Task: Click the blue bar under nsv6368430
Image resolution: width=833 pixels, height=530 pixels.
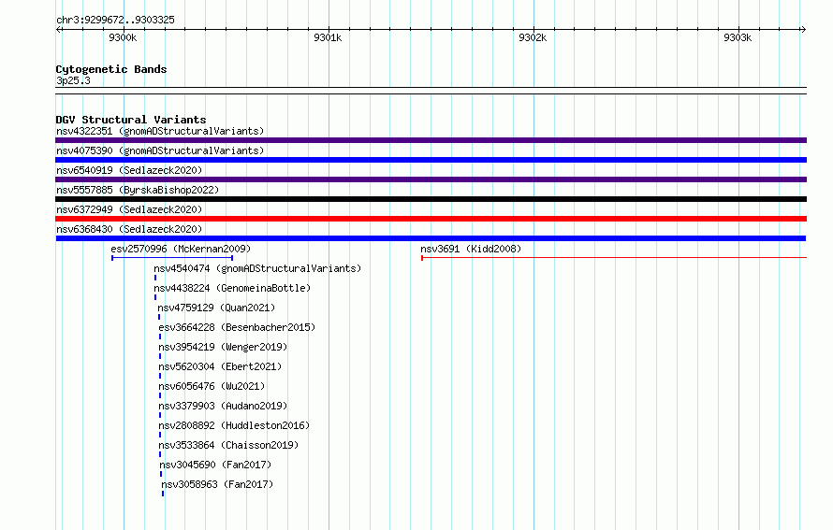Action: tap(431, 238)
